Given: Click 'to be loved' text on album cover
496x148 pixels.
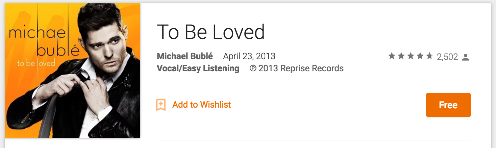Looking at the screenshot, I should 36,63.
